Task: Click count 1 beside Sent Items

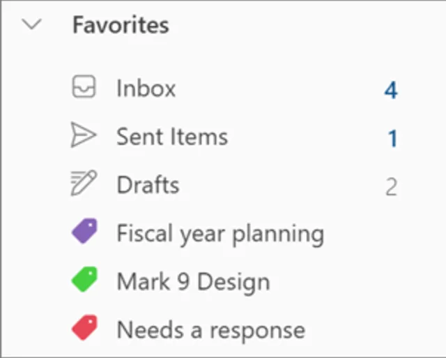Action: [392, 138]
